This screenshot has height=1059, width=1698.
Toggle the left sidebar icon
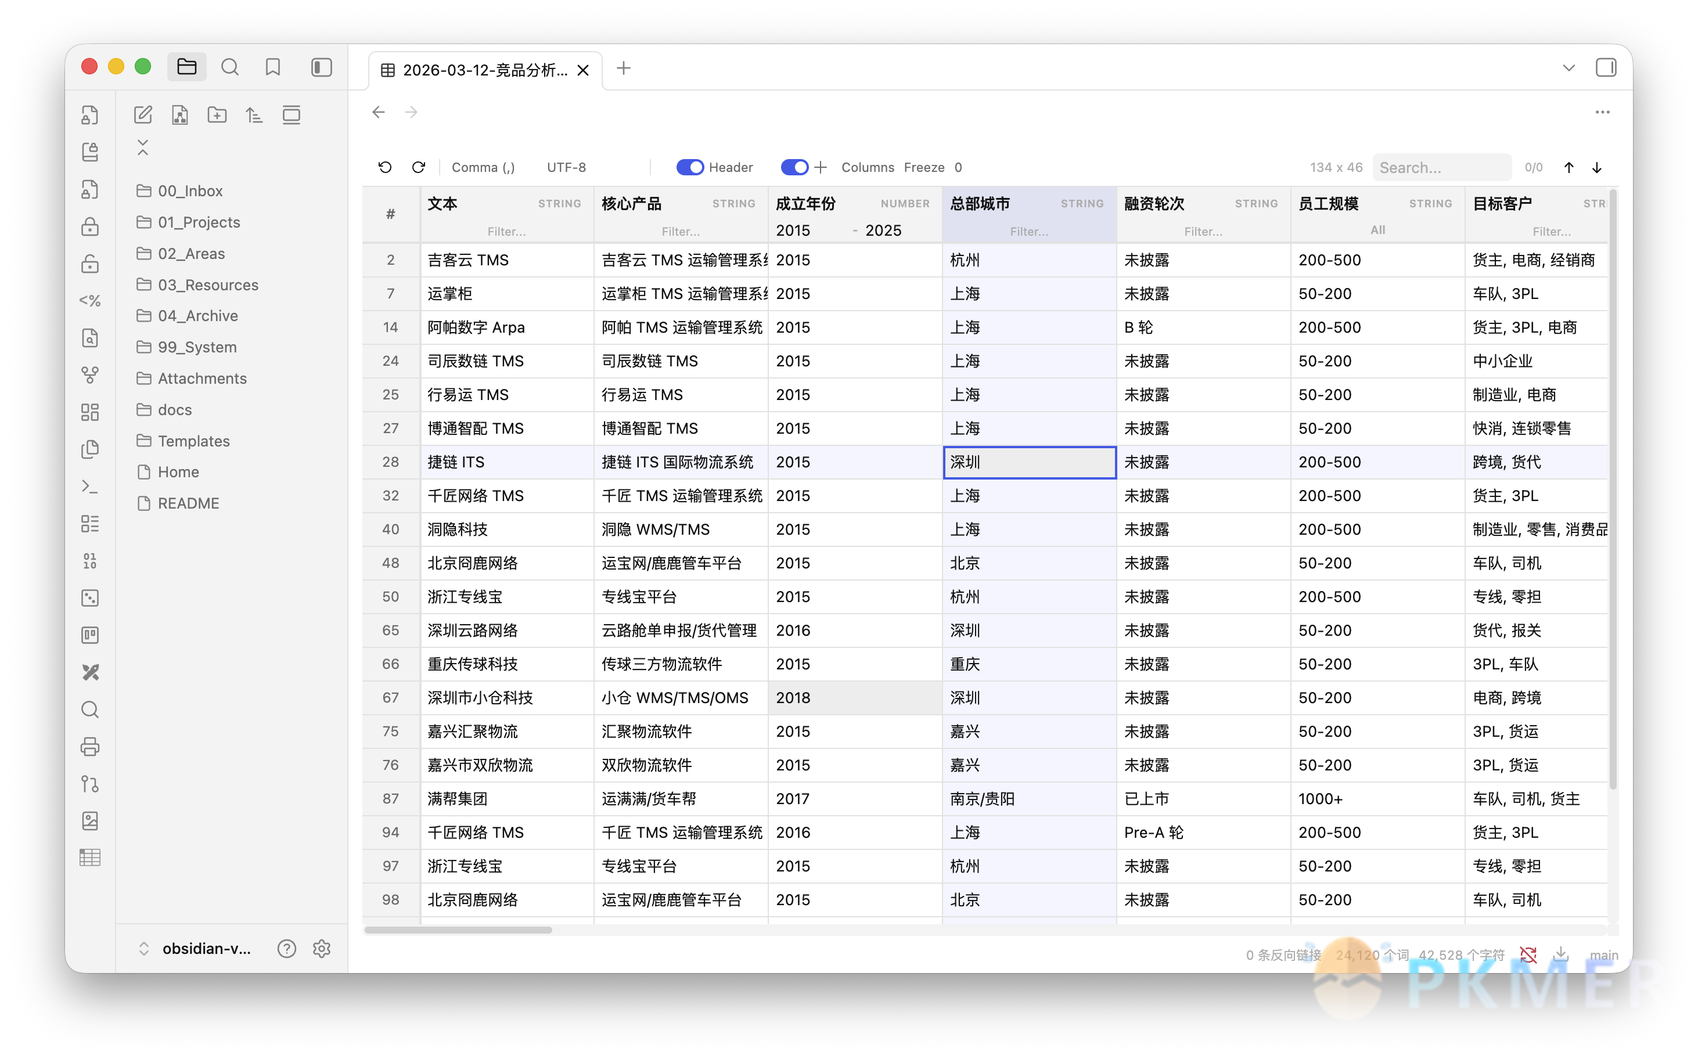coord(322,67)
